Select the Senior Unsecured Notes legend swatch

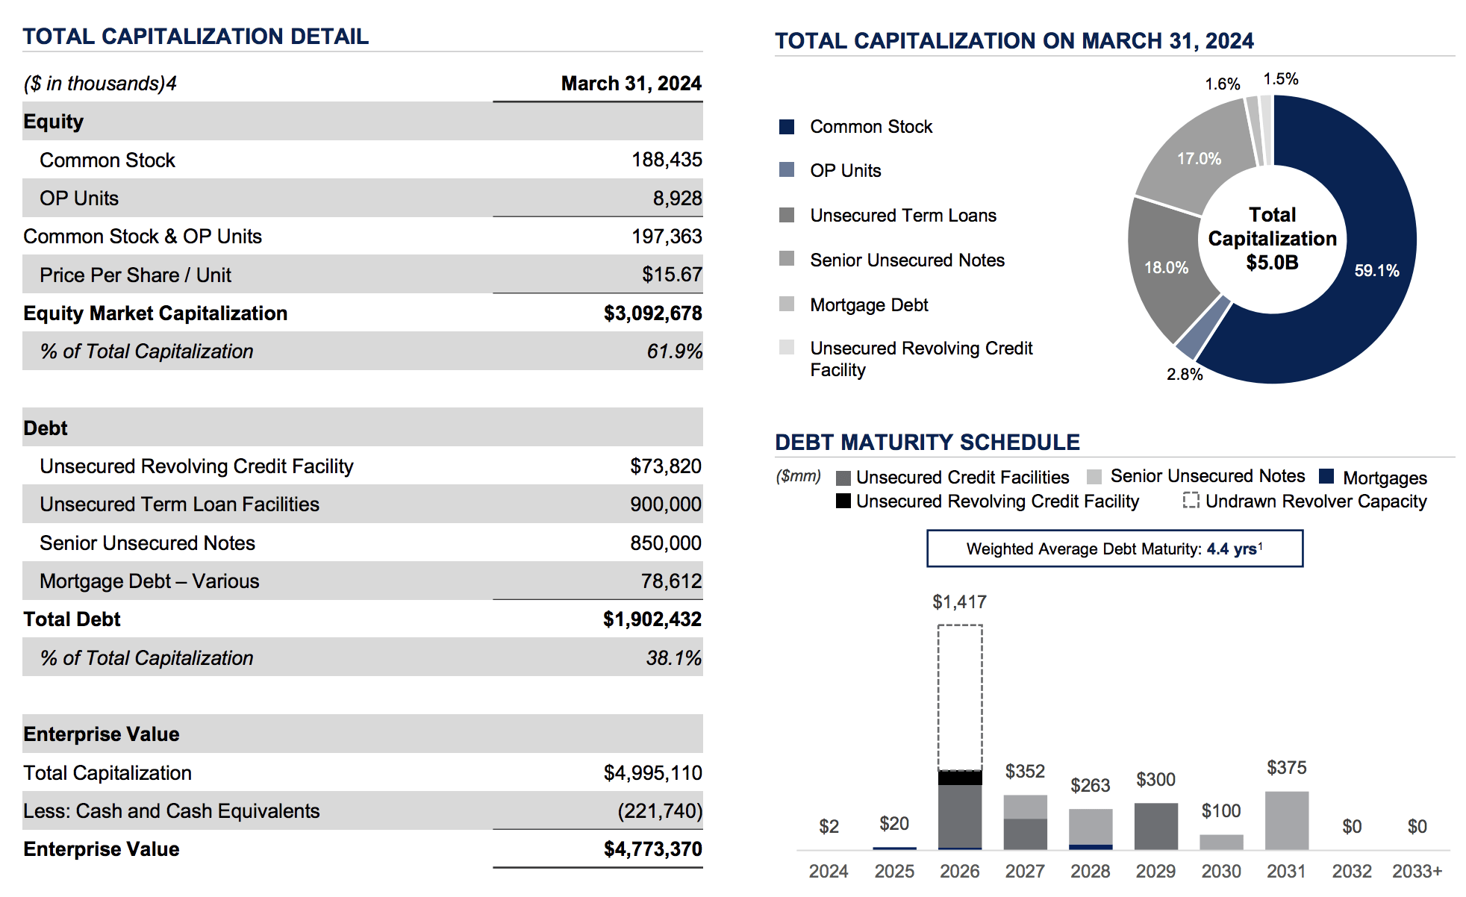(785, 260)
